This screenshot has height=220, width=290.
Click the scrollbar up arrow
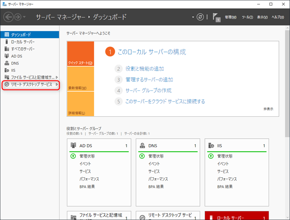pyautogui.click(x=287, y=28)
